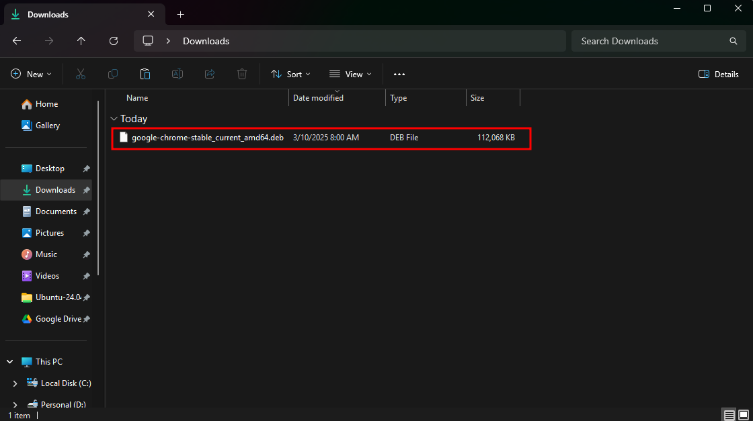This screenshot has width=753, height=421.
Task: Toggle the Details pane button
Action: click(719, 75)
